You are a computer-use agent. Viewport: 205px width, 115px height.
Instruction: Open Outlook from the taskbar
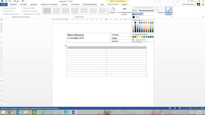pyautogui.click(x=18, y=112)
